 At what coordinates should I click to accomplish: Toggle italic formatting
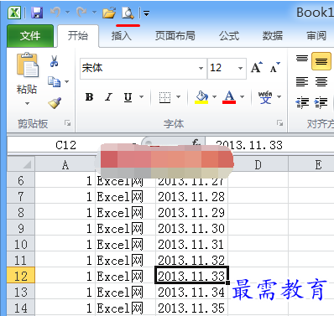coord(108,97)
